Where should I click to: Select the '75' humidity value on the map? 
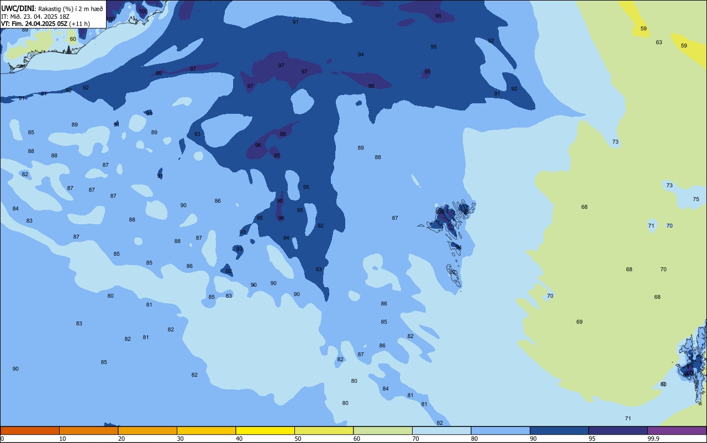[696, 199]
